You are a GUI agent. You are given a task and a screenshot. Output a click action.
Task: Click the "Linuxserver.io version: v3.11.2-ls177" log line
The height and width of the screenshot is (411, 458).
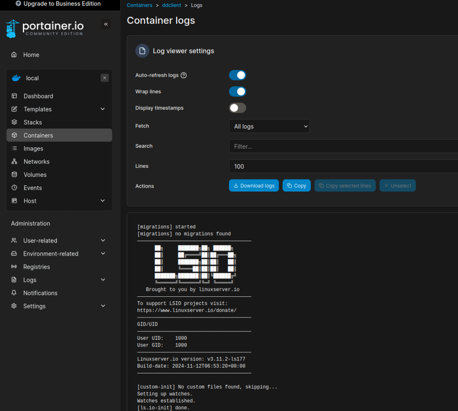[x=191, y=359]
